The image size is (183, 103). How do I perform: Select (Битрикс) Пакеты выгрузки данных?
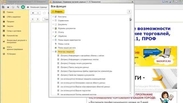[x=75, y=67]
